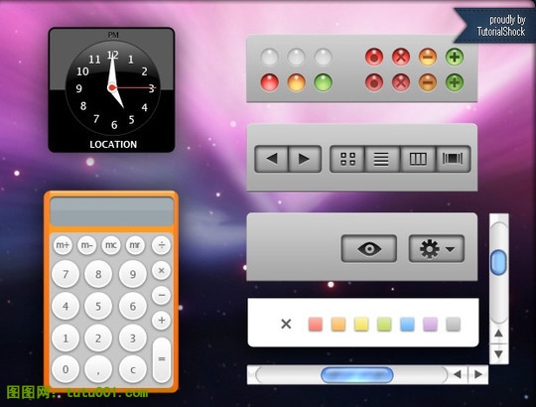Click the green glossy traffic light button
536x407 pixels.
(x=323, y=82)
